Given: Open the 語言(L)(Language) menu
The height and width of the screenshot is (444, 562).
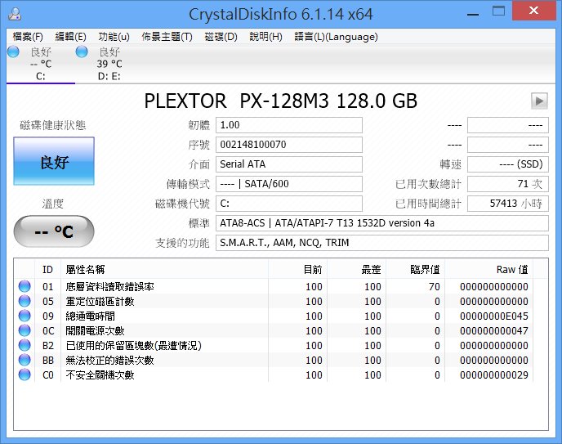Looking at the screenshot, I should coord(337,37).
